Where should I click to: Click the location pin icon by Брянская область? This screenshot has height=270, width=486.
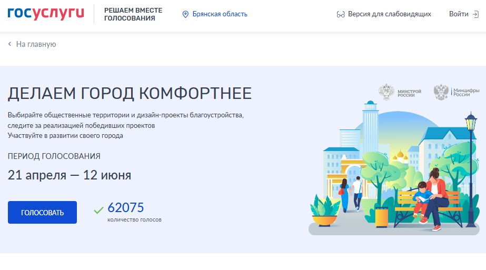click(x=185, y=14)
